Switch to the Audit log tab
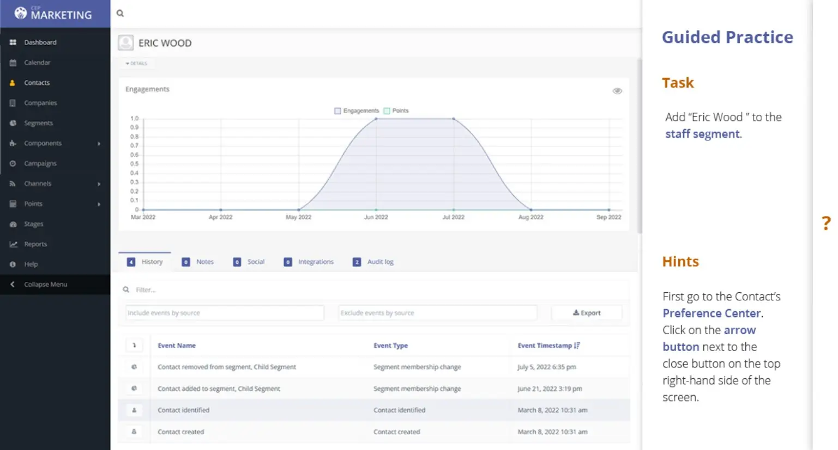 [x=373, y=262]
